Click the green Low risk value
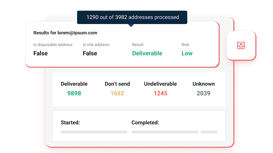Screen dimensions: 273x153 tap(187, 53)
